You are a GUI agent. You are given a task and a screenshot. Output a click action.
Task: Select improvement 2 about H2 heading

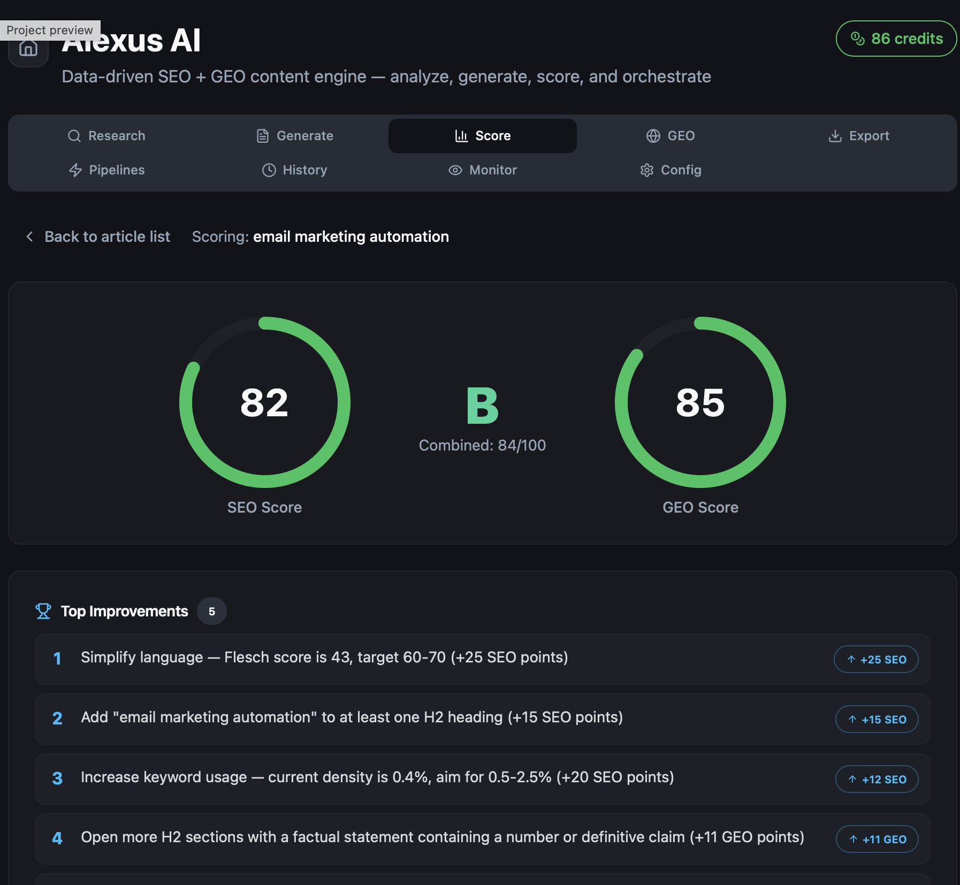(483, 719)
